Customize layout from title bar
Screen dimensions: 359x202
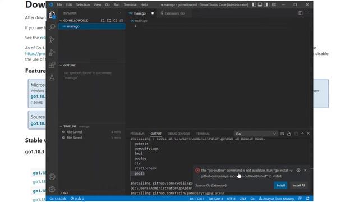coord(274,4)
